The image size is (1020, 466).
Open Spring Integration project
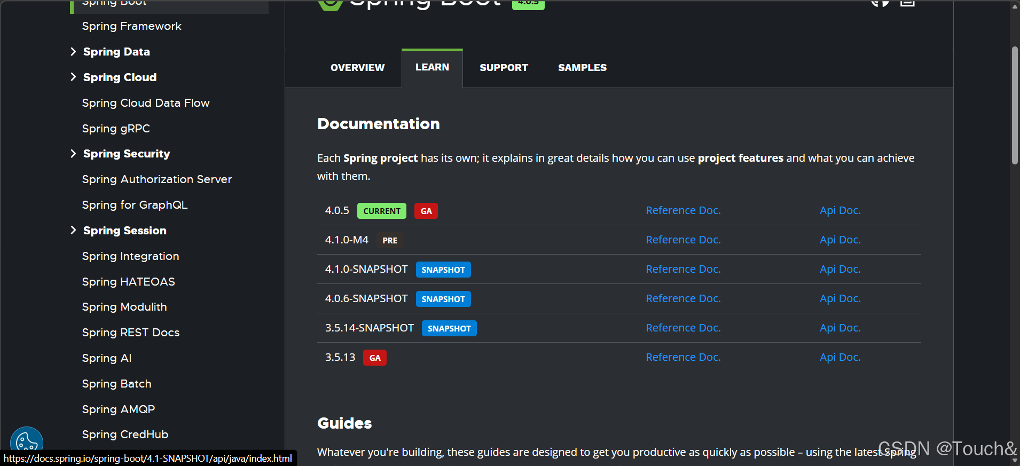click(130, 256)
